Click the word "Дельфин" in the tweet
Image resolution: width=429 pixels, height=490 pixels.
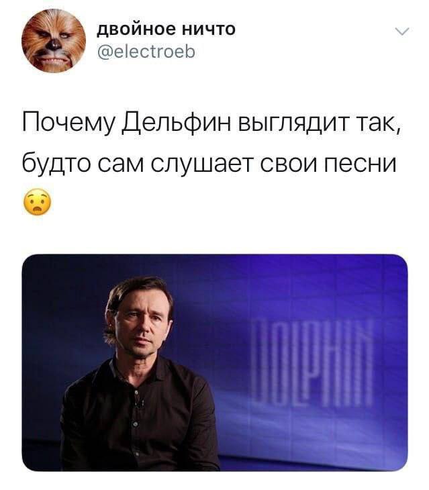point(177,124)
